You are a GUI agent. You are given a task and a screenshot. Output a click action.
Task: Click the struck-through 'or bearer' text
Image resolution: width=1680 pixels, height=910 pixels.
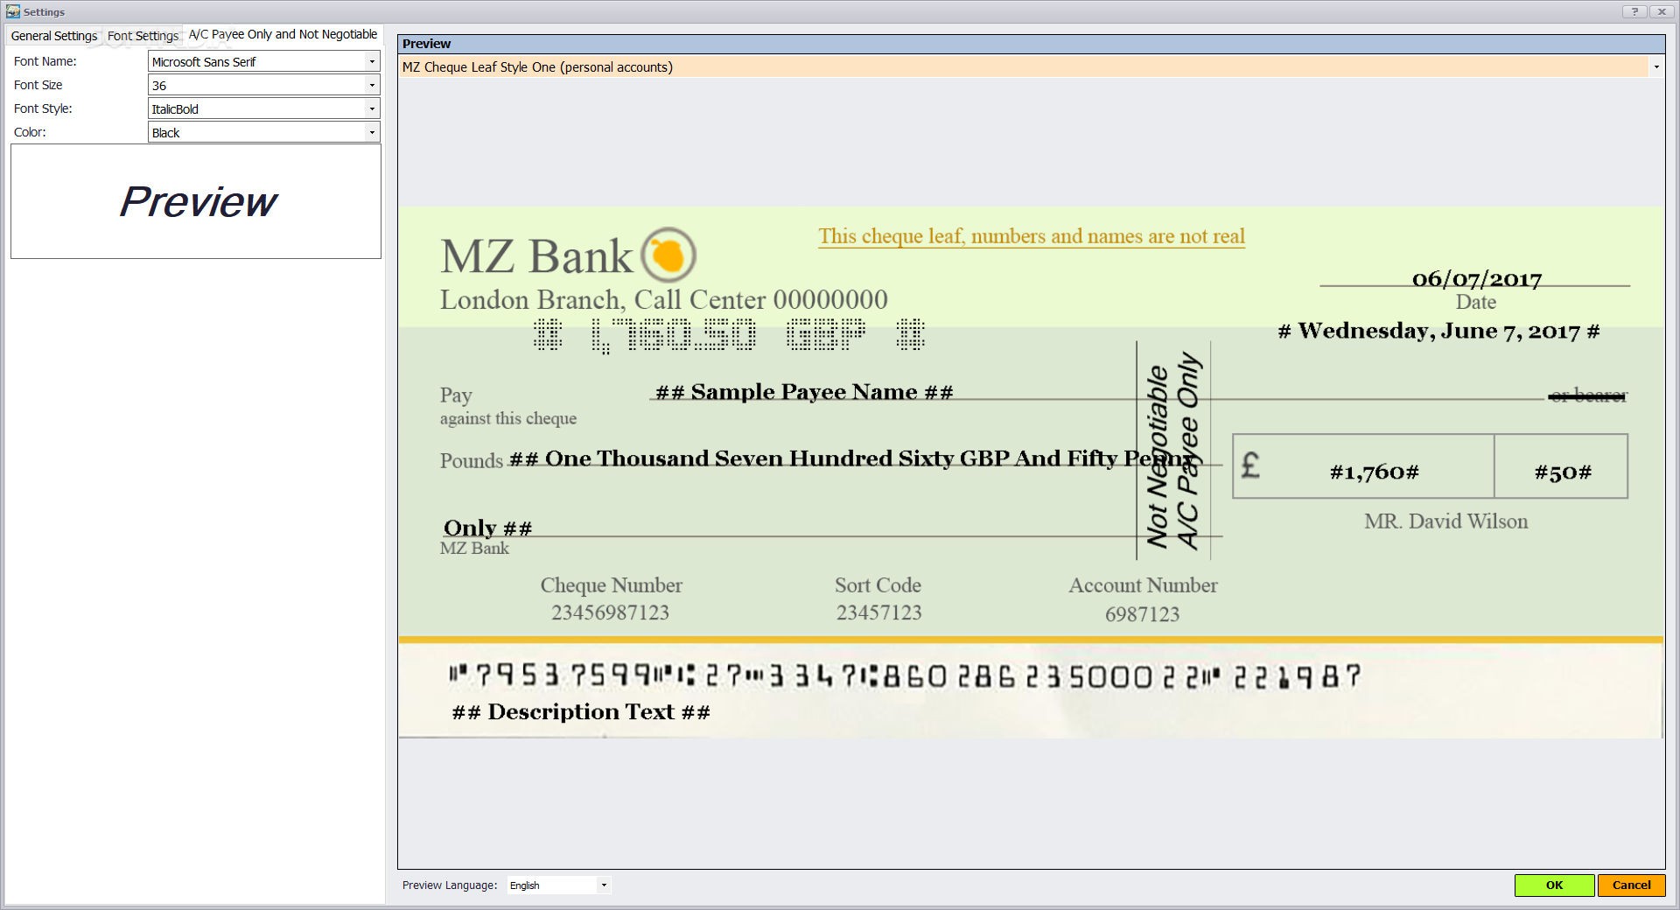(x=1588, y=395)
